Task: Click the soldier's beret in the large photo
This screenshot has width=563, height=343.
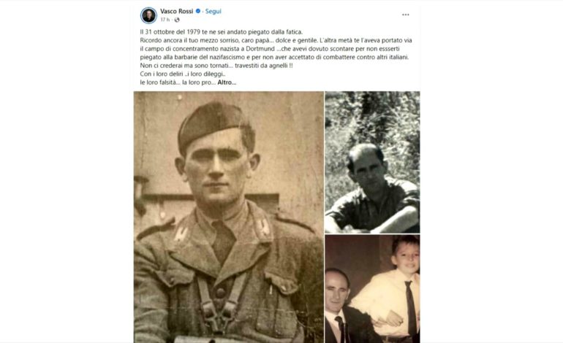Action: click(x=213, y=122)
